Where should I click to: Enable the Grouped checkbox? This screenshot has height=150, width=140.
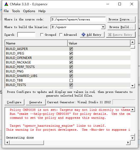pyautogui.click(x=42, y=35)
